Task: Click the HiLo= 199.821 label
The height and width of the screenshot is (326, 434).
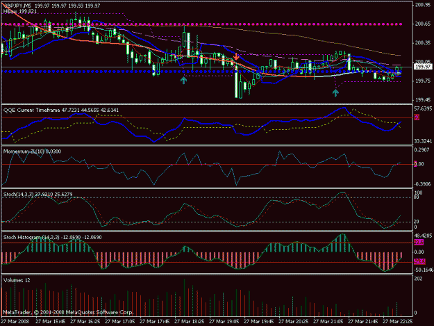Action: click(x=19, y=11)
